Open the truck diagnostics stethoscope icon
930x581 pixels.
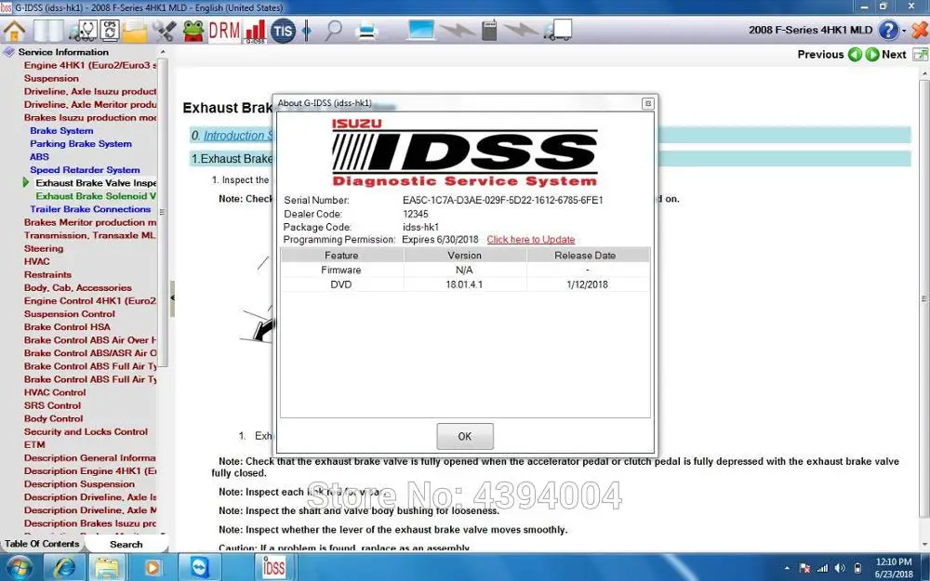coord(82,31)
